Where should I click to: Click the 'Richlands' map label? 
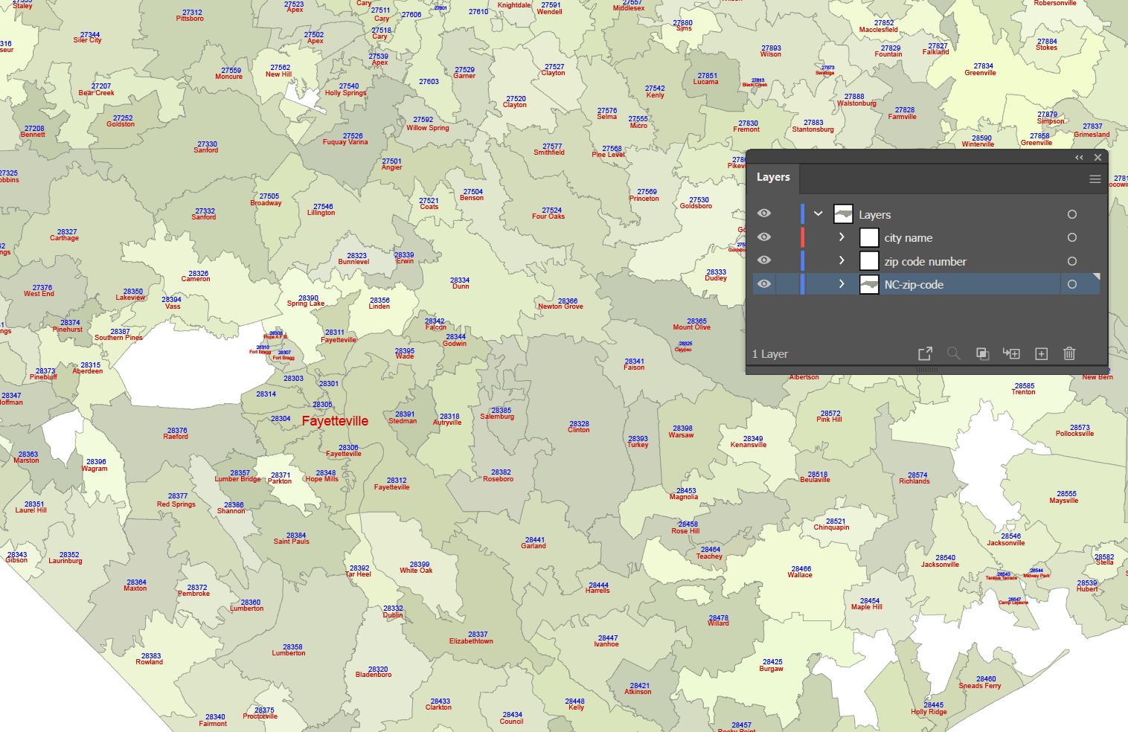click(914, 481)
